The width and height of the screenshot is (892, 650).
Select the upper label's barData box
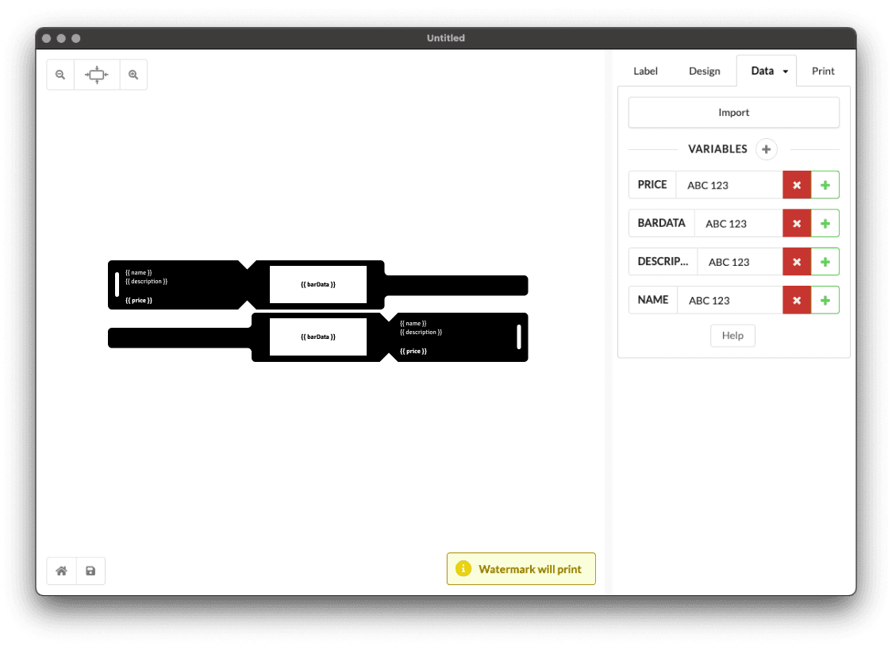click(x=318, y=284)
